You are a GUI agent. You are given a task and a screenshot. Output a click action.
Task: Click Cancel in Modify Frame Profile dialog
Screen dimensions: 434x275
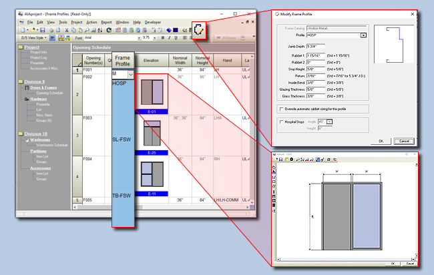[403, 141]
